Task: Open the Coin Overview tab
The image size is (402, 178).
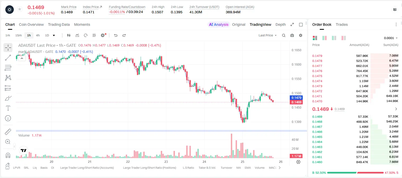Action: click(31, 24)
